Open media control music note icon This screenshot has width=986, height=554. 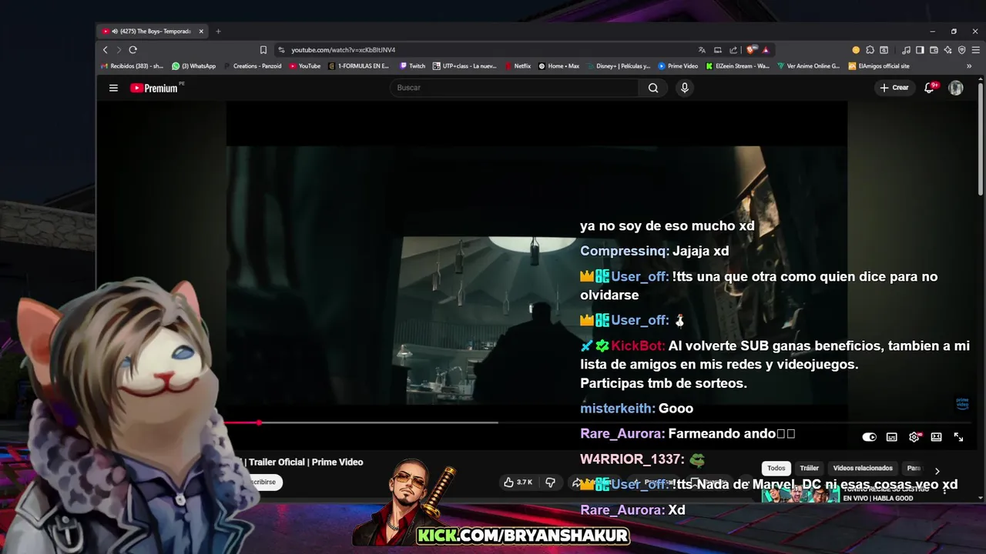click(906, 50)
